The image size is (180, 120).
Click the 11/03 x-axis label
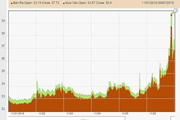click(70, 114)
